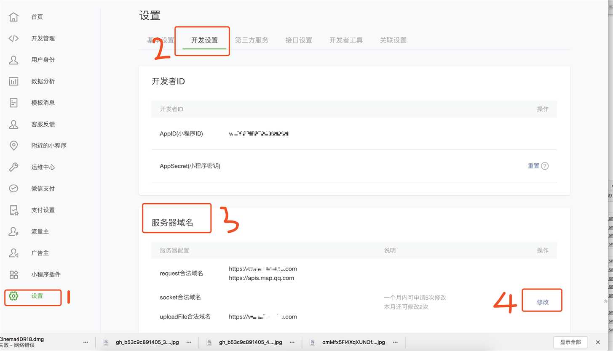
Task: Click the checkmark bubble icon for 微信支付
Action: tap(13, 189)
